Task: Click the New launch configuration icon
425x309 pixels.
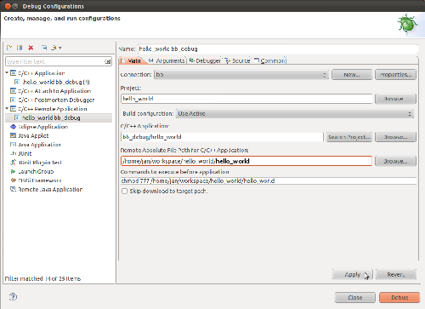Action: [x=9, y=48]
